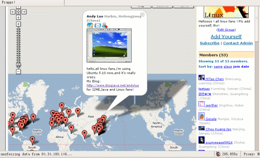Open Andy Luo's desktop screenshot thumbnail

[109, 46]
